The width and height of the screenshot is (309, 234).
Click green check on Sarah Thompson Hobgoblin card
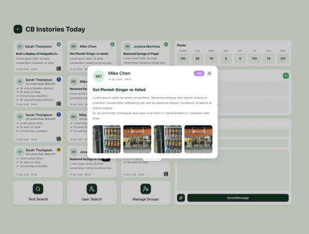(59, 44)
